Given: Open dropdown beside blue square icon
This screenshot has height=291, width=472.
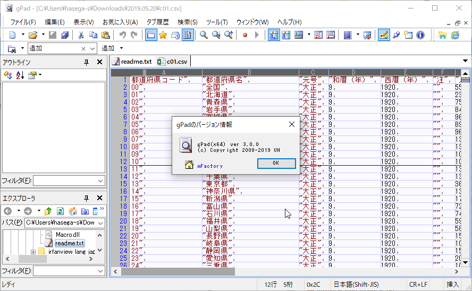Looking at the screenshot, I should (358, 35).
